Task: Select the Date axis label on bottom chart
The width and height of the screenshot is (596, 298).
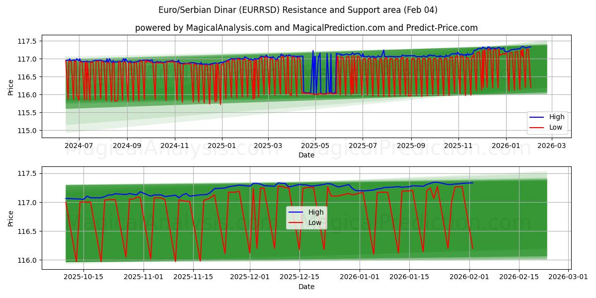Action: point(306,287)
